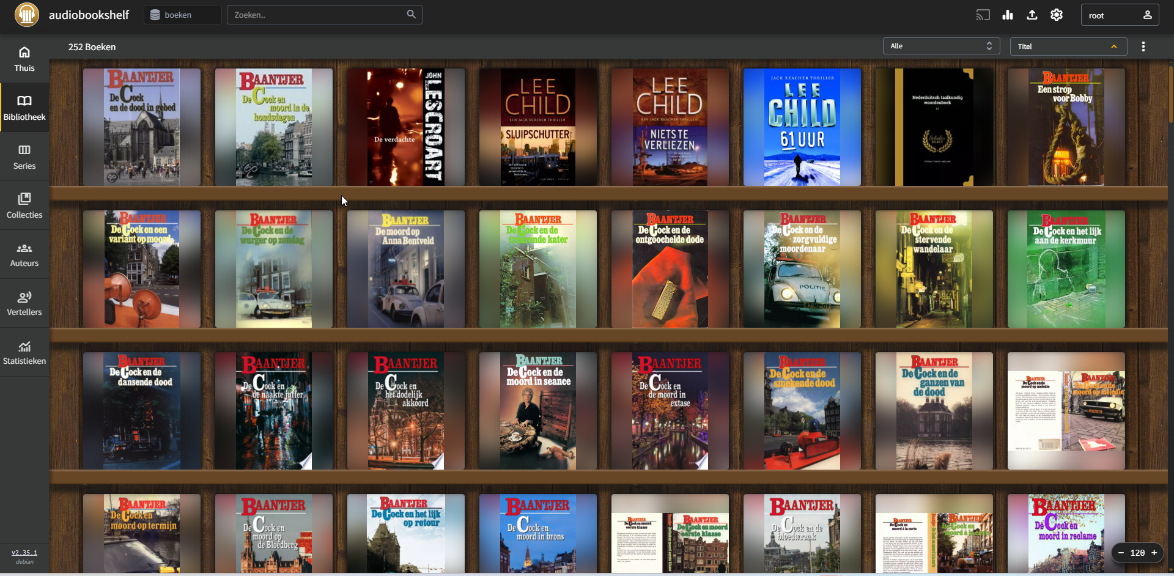The image size is (1174, 576).
Task: Open De Cock en moord in reclame
Action: point(1066,533)
